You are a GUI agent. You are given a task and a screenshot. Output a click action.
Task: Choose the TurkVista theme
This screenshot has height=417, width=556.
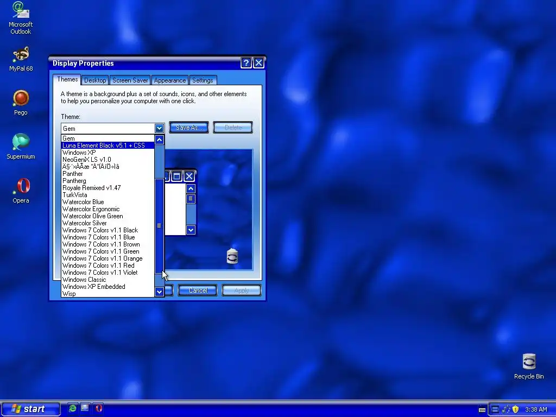(x=108, y=195)
